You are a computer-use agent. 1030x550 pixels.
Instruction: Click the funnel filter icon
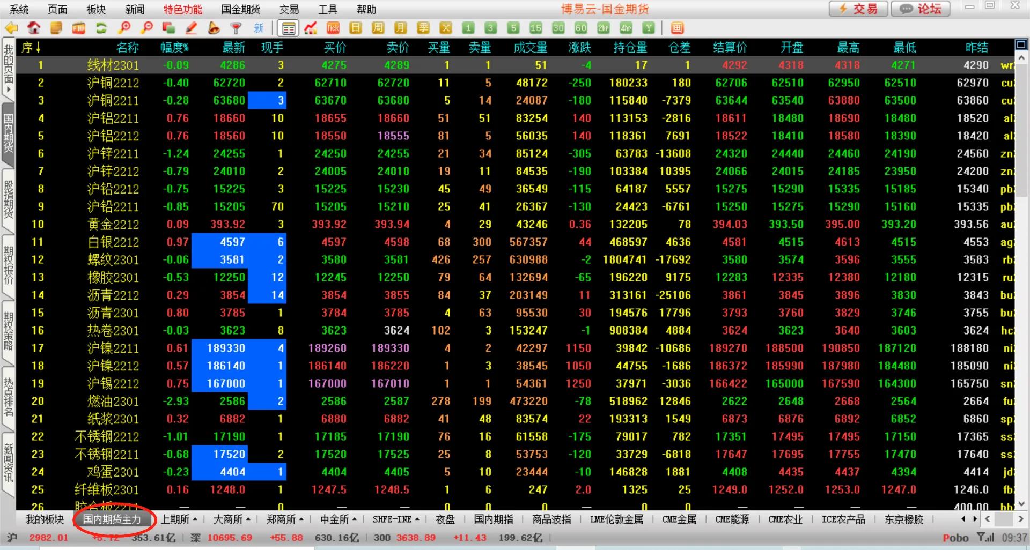(236, 28)
